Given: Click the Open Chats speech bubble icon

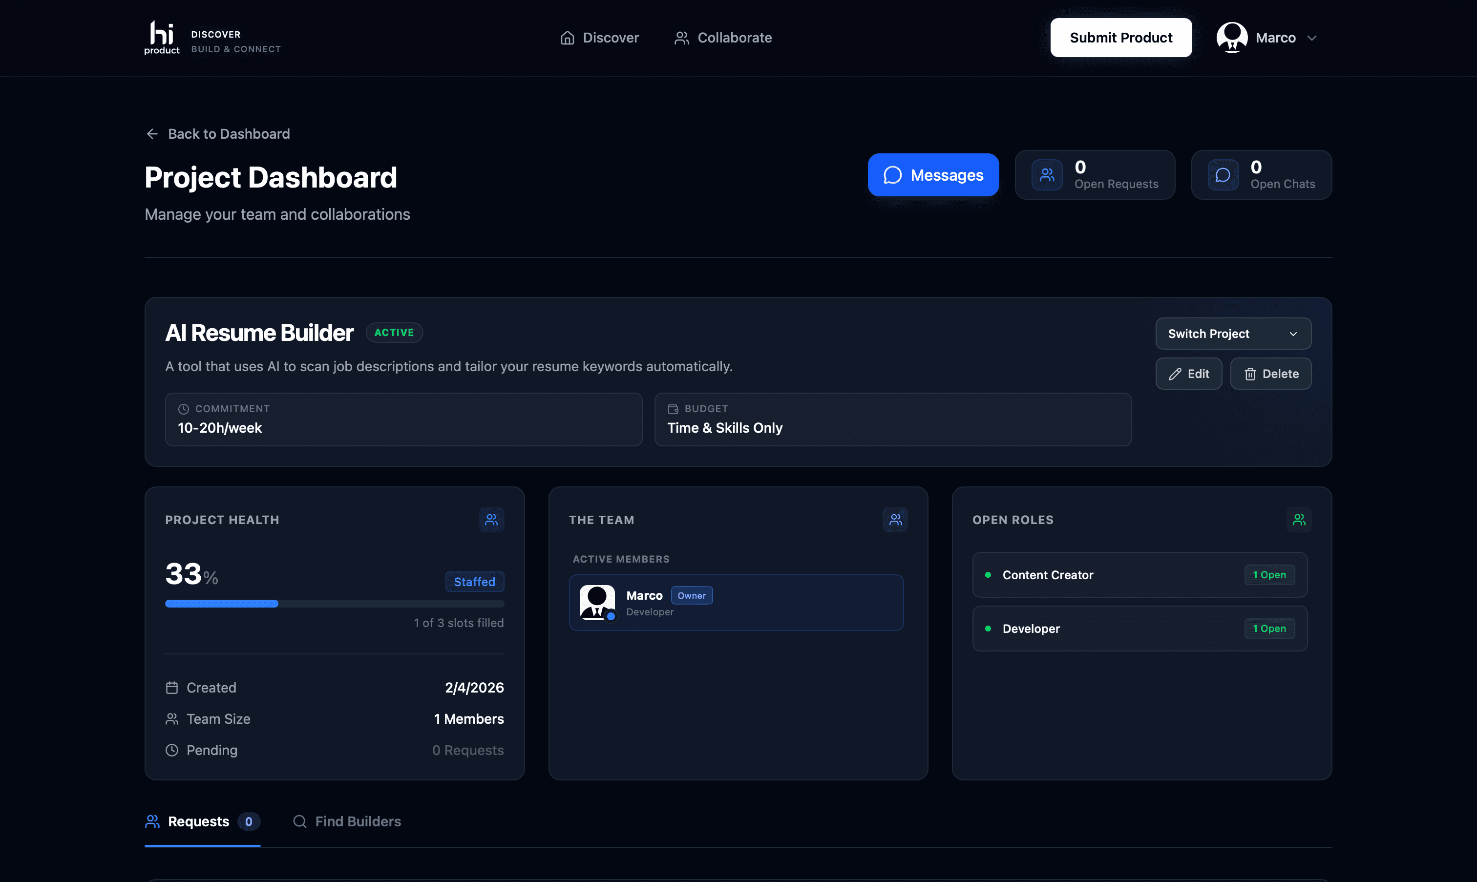Looking at the screenshot, I should tap(1223, 174).
